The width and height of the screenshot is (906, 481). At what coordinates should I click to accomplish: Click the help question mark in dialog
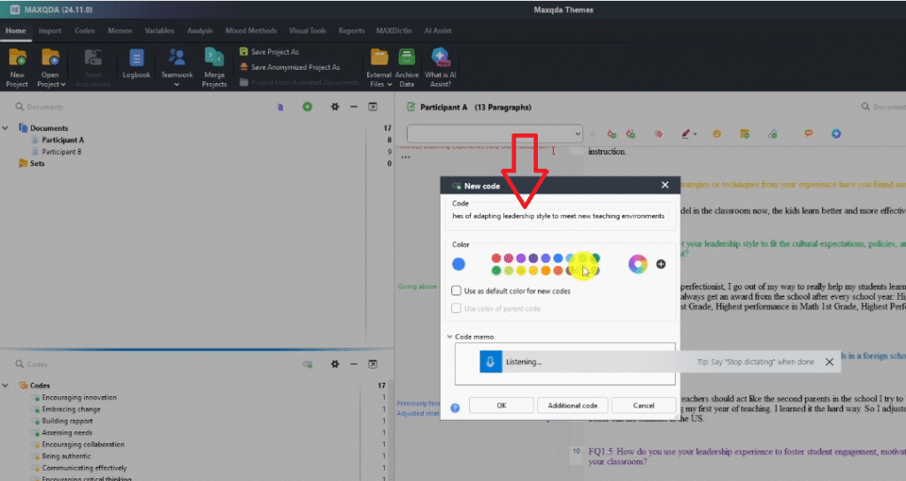click(x=455, y=408)
